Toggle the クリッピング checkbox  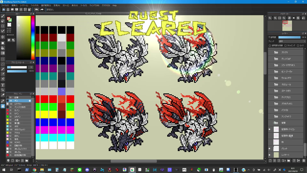click(x=285, y=45)
